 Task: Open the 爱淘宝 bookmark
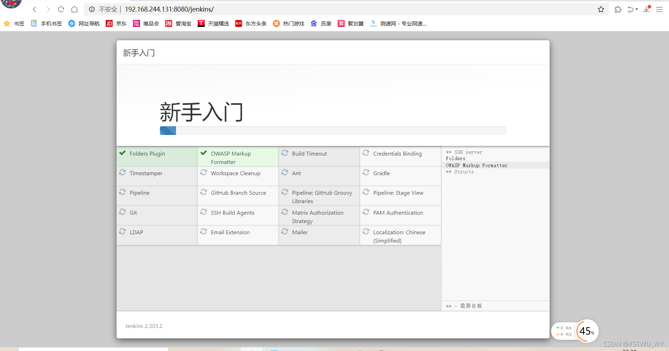tap(178, 23)
